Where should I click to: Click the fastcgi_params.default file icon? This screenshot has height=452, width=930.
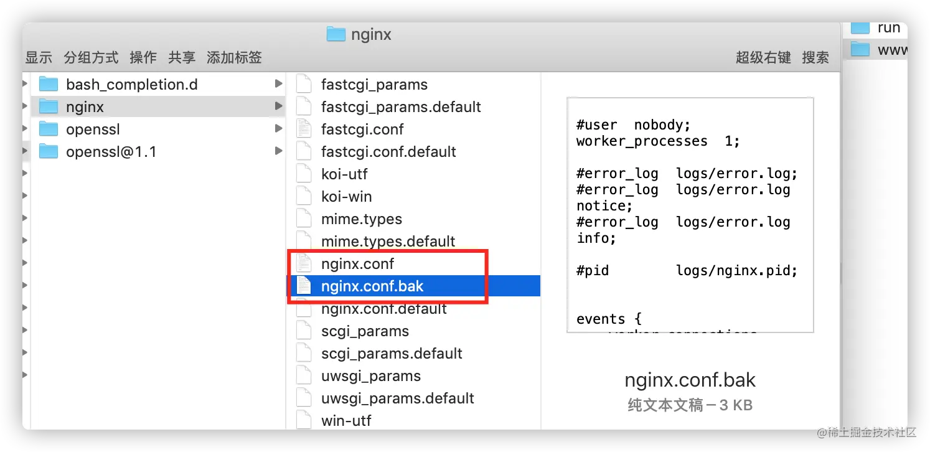point(303,106)
